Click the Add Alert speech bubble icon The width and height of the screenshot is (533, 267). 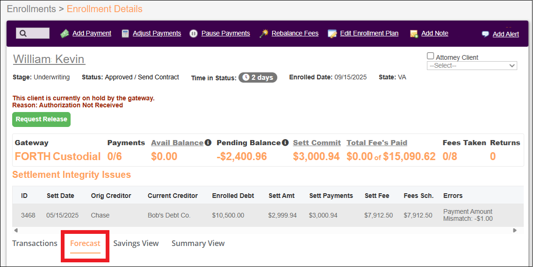(x=485, y=34)
